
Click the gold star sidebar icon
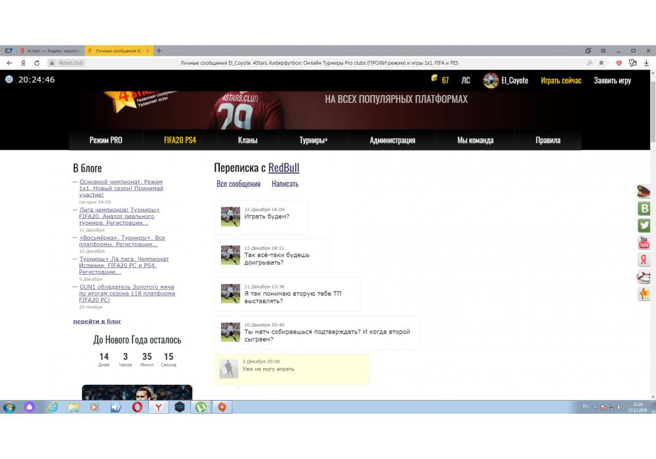click(x=644, y=294)
